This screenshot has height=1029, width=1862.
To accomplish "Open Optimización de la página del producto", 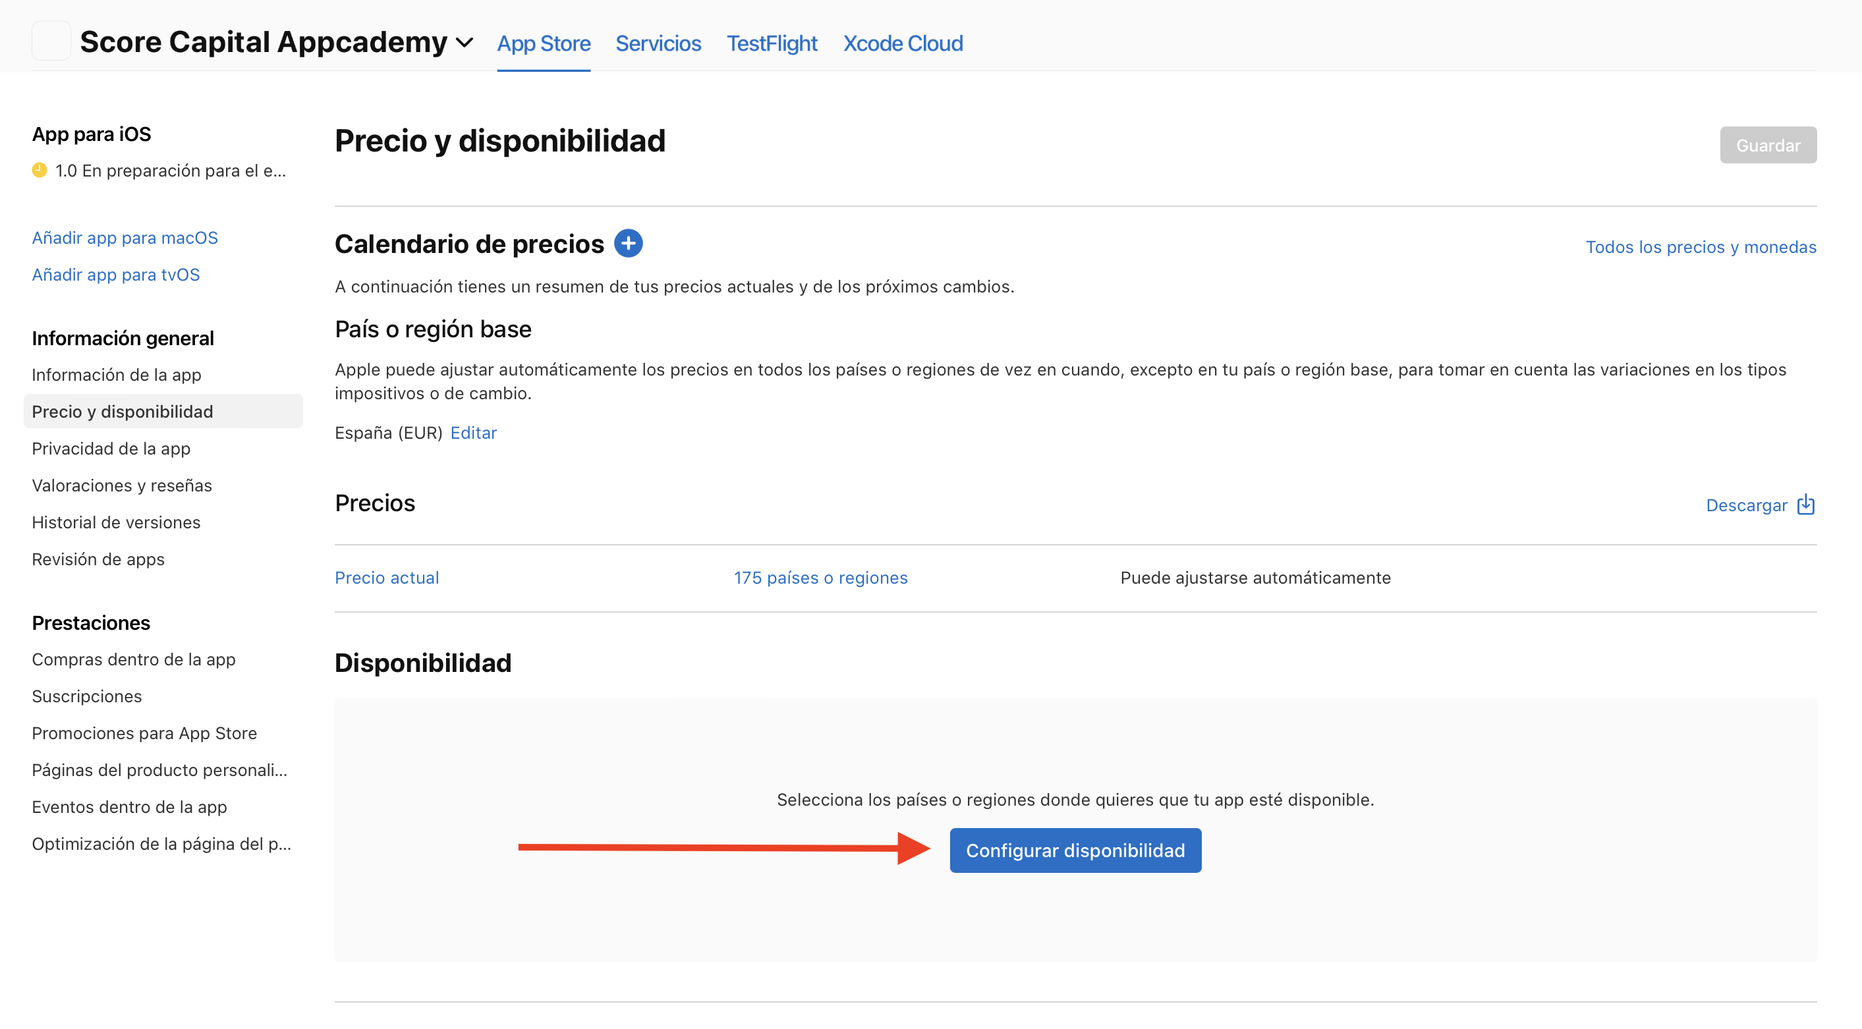I will coord(161,844).
